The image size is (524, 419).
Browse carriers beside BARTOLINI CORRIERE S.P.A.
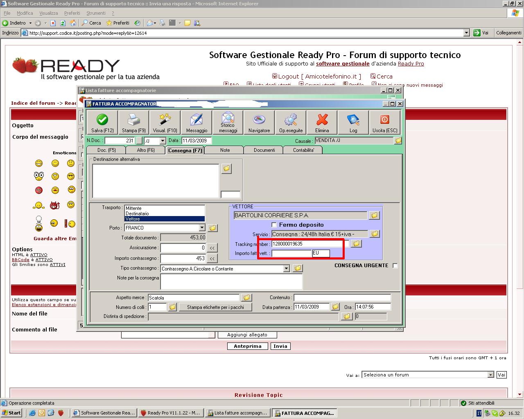tap(374, 215)
